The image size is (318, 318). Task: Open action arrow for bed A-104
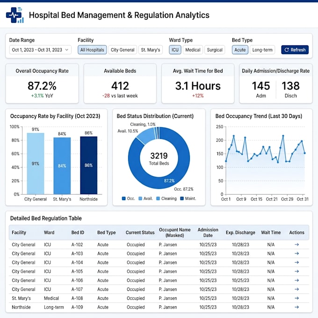296,262
